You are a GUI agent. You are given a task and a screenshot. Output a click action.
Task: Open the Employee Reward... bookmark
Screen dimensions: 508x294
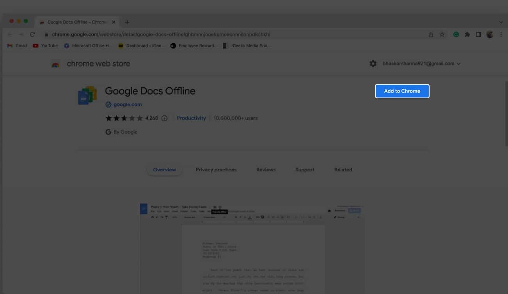194,46
